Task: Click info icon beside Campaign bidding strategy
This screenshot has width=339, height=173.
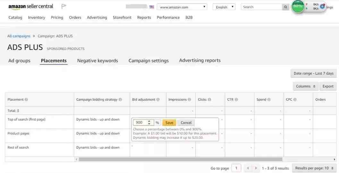Action: [120, 99]
